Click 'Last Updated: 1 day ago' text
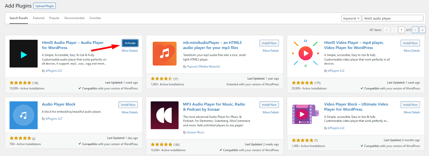The width and height of the screenshot is (429, 156). point(122,138)
